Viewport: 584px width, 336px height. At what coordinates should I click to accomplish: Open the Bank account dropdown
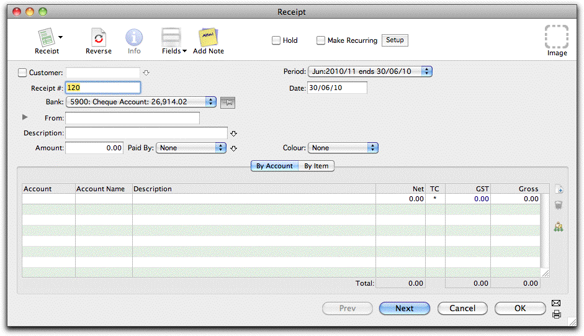[x=141, y=102]
